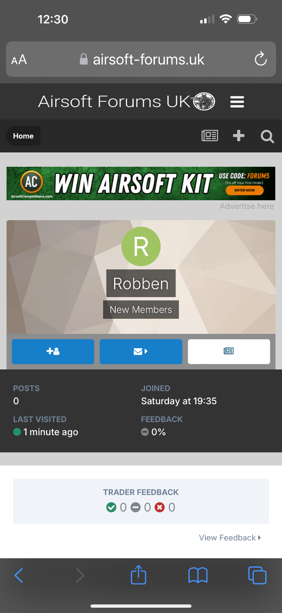Go back with the Safari back arrow
The image size is (282, 613).
(x=19, y=575)
